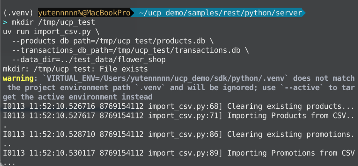Click the yutennnnn%@MacBookPro prompt segment
This screenshot has height=166, width=358.
(84, 13)
